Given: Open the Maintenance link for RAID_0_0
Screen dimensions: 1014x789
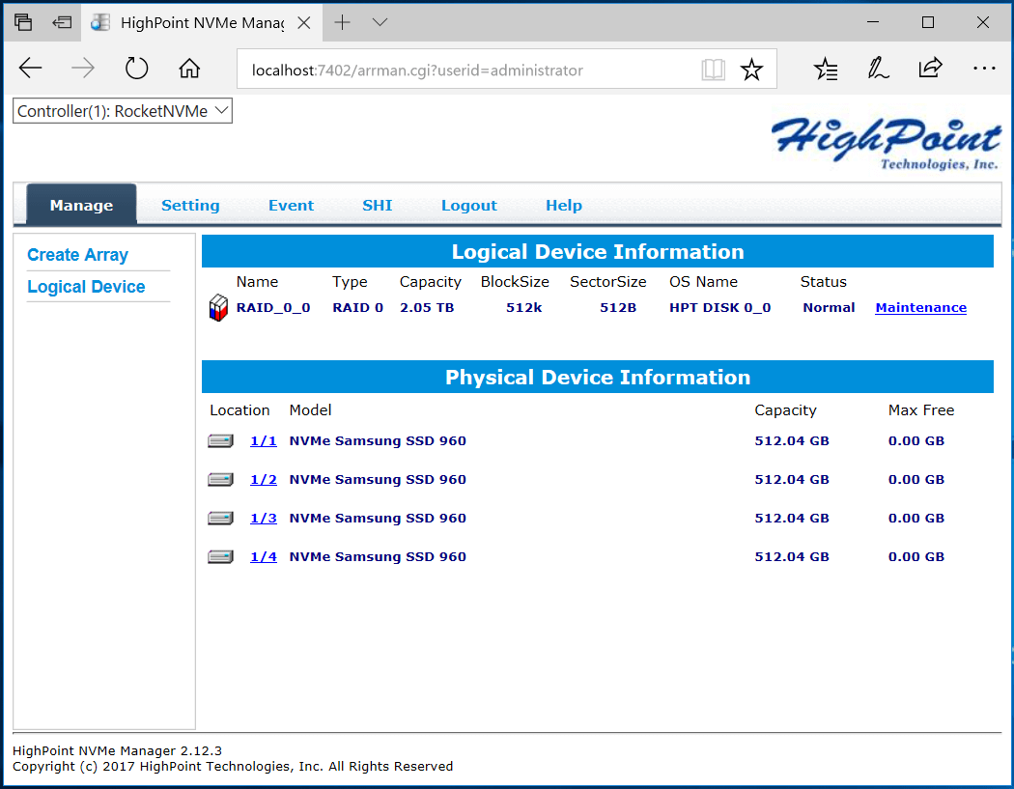Looking at the screenshot, I should tap(921, 308).
